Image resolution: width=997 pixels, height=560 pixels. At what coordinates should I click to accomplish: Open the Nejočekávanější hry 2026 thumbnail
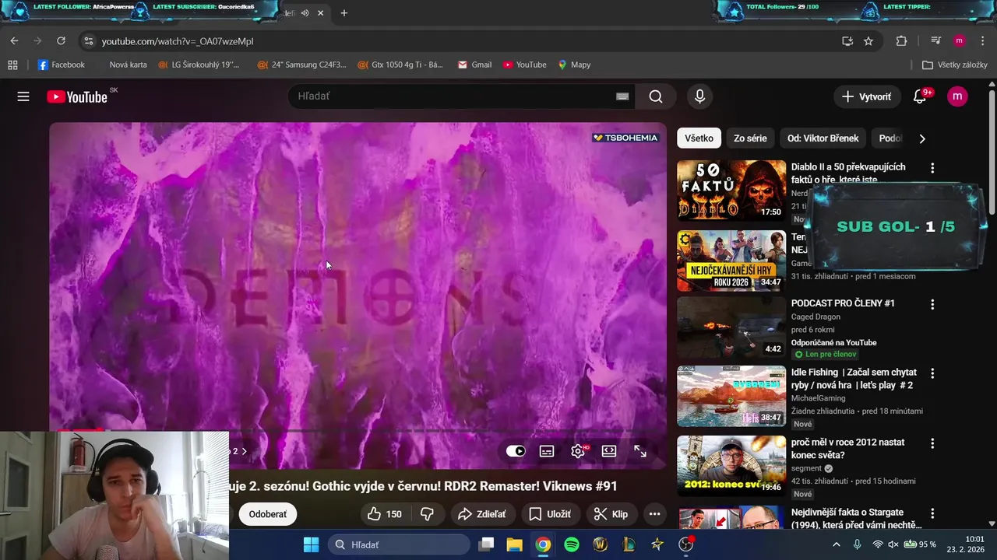(731, 261)
